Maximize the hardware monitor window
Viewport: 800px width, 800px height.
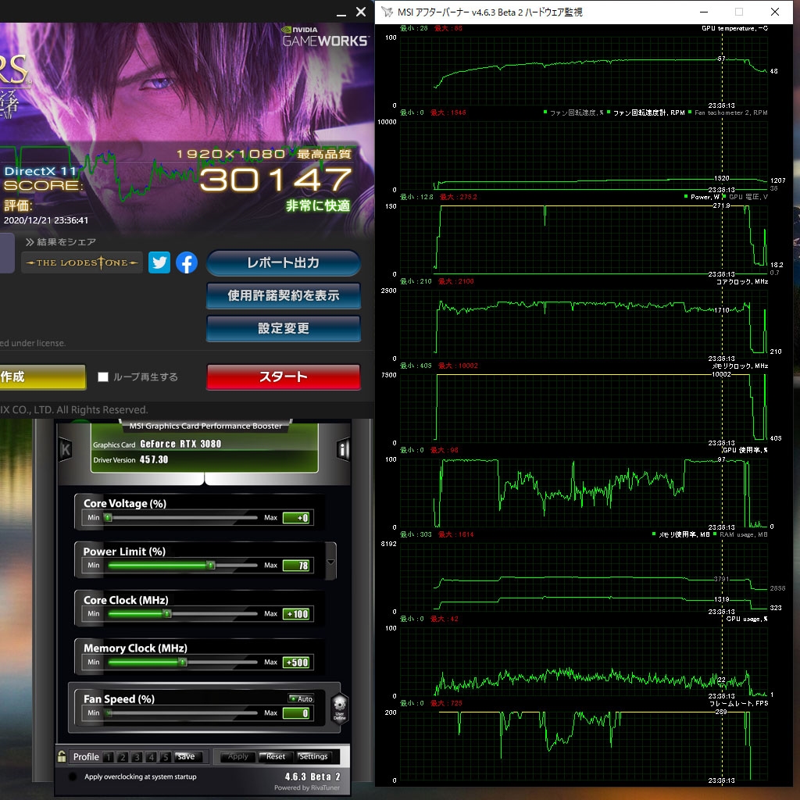(739, 12)
